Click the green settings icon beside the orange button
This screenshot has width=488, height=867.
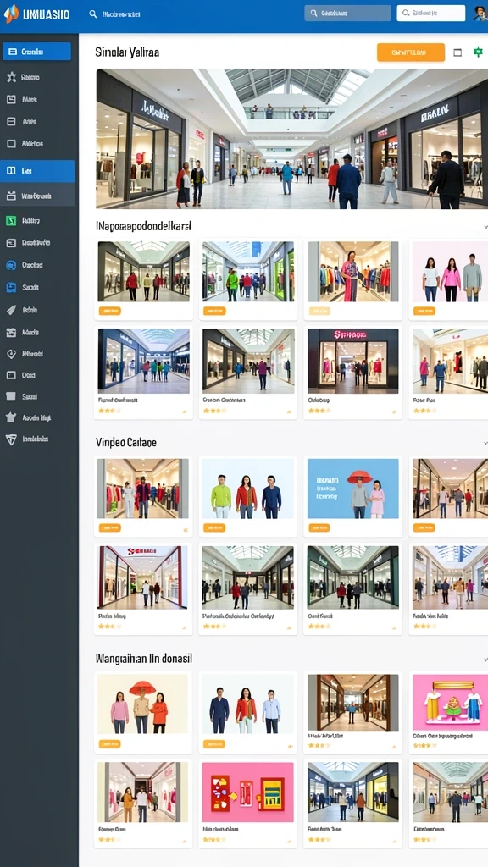[478, 52]
